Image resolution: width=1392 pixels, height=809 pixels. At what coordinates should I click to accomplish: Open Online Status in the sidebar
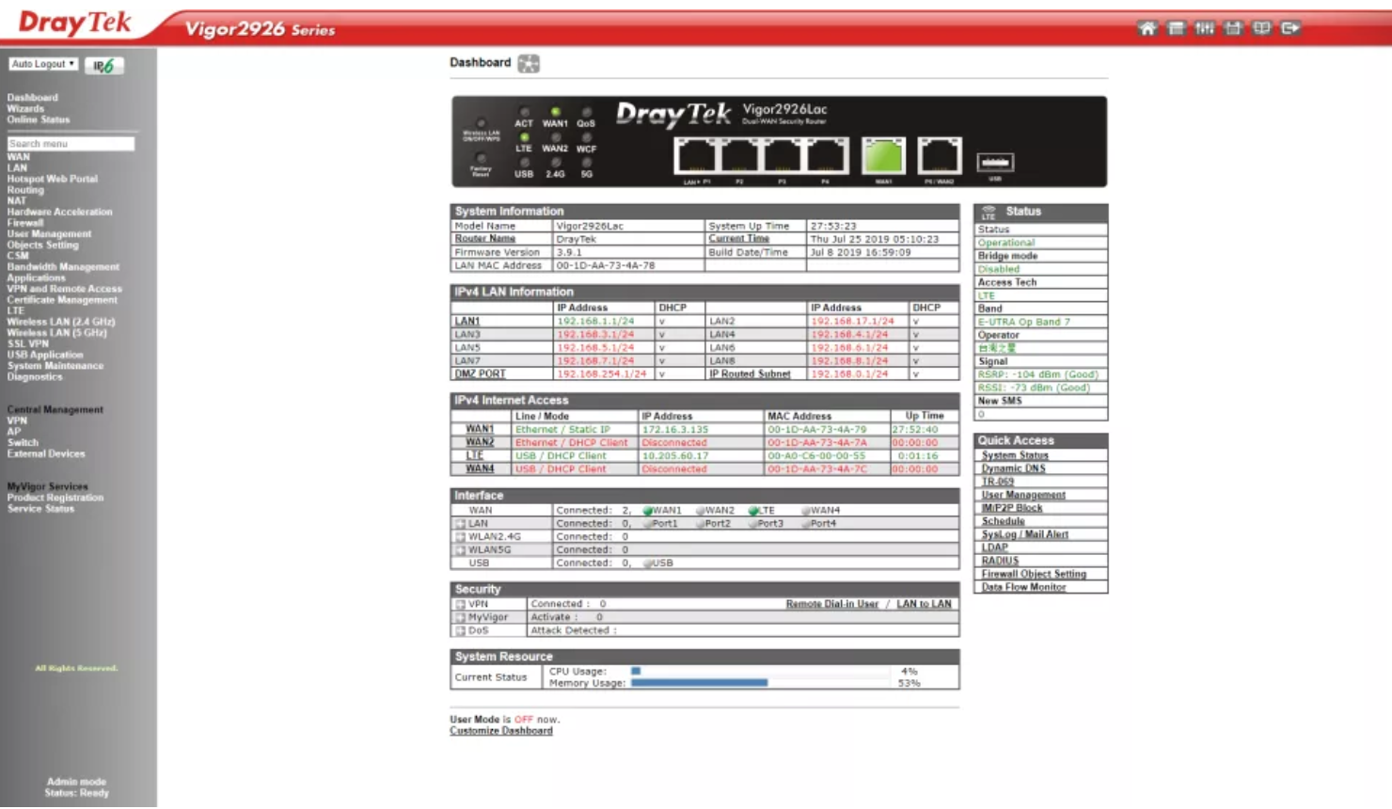coord(39,119)
